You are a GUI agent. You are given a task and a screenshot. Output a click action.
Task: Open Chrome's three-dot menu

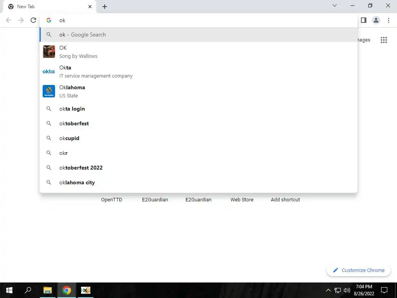(388, 20)
